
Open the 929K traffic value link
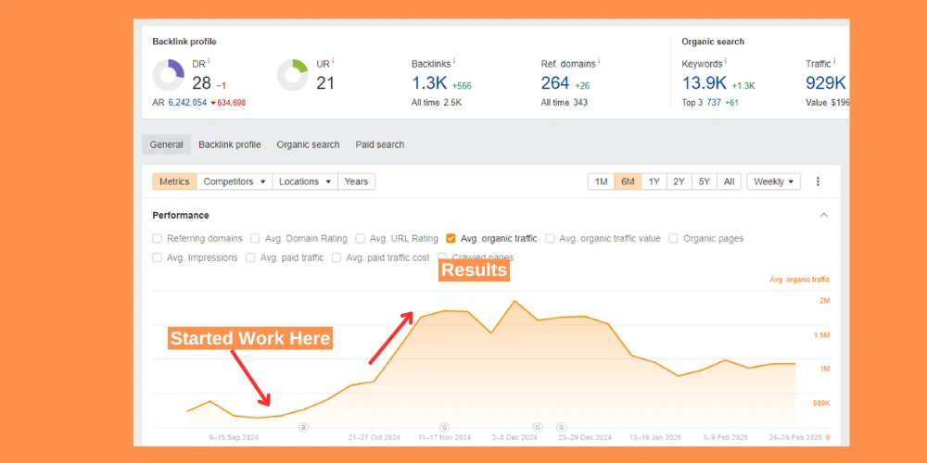point(826,83)
